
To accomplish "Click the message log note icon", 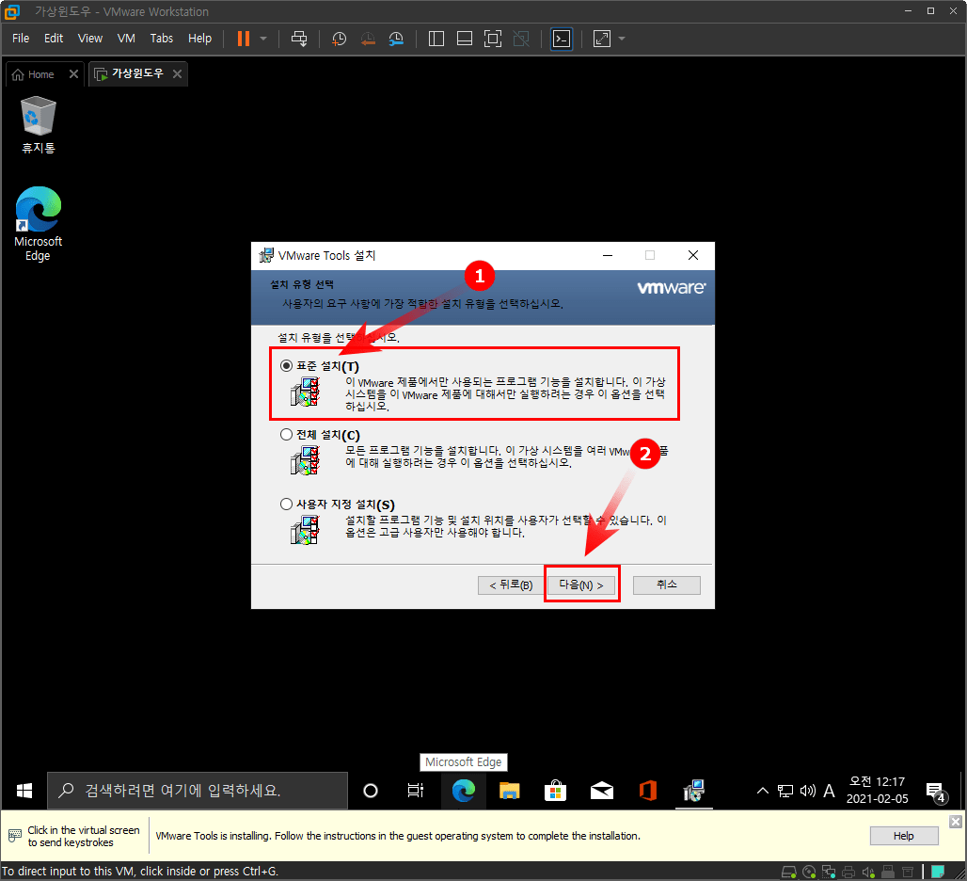I will pyautogui.click(x=938, y=872).
